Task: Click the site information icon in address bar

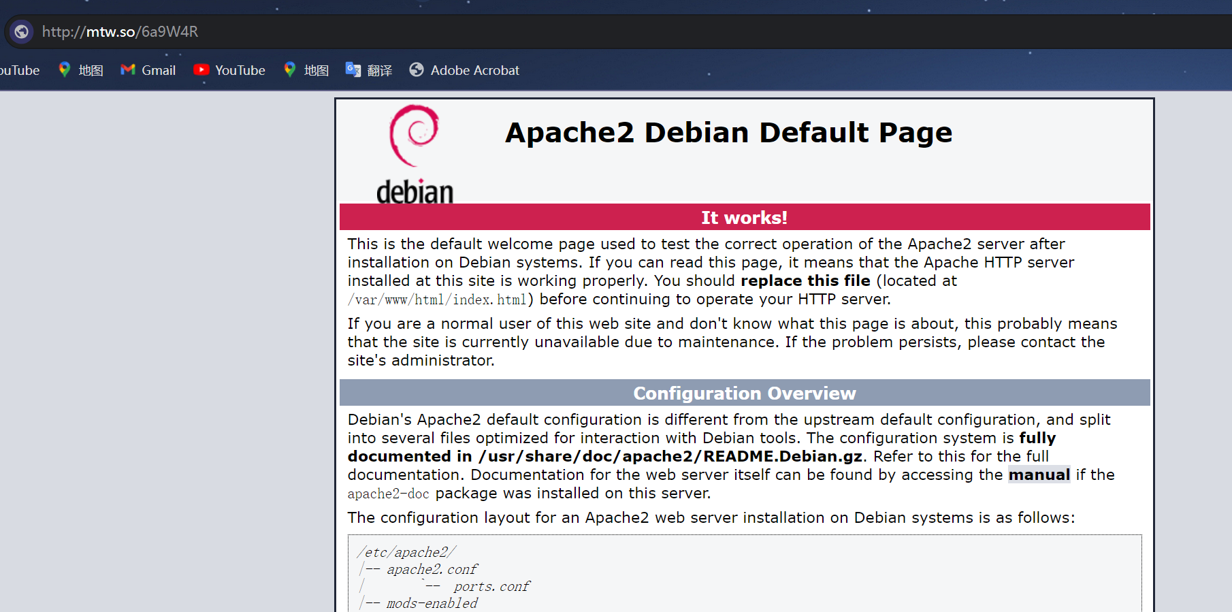Action: [x=22, y=31]
